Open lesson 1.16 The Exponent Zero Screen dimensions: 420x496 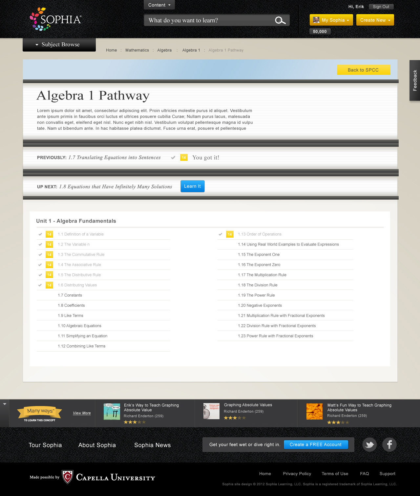coord(259,265)
